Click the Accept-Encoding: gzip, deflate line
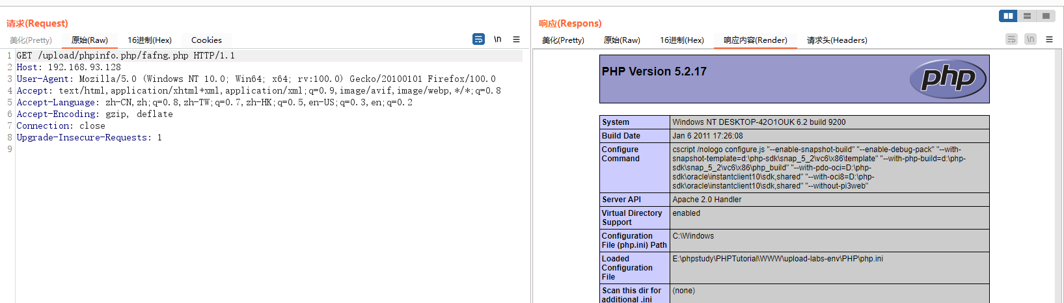Image resolution: width=1064 pixels, height=303 pixels. [94, 114]
